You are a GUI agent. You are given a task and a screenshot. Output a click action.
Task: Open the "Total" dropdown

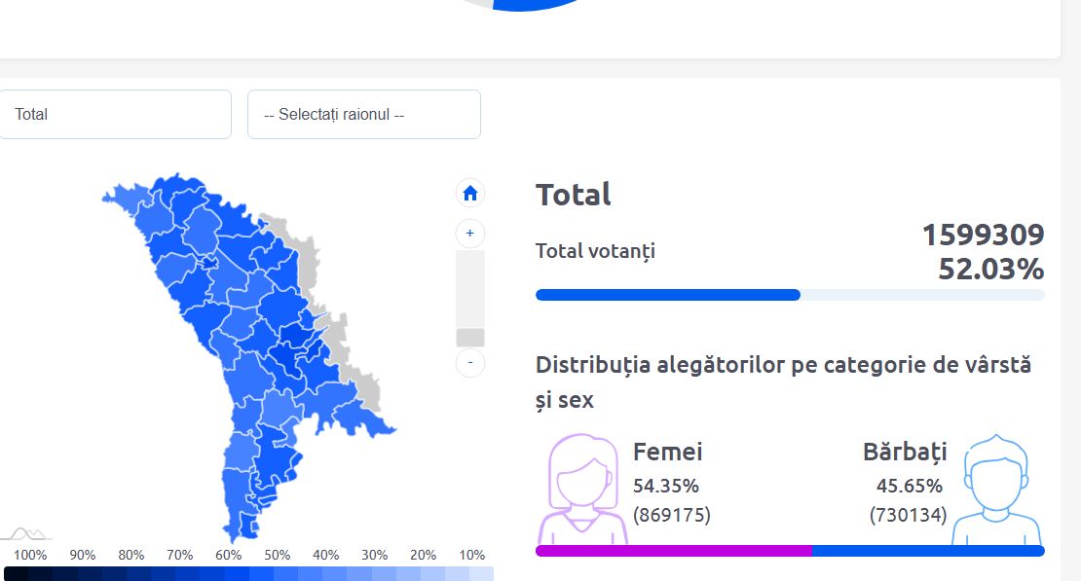click(115, 114)
